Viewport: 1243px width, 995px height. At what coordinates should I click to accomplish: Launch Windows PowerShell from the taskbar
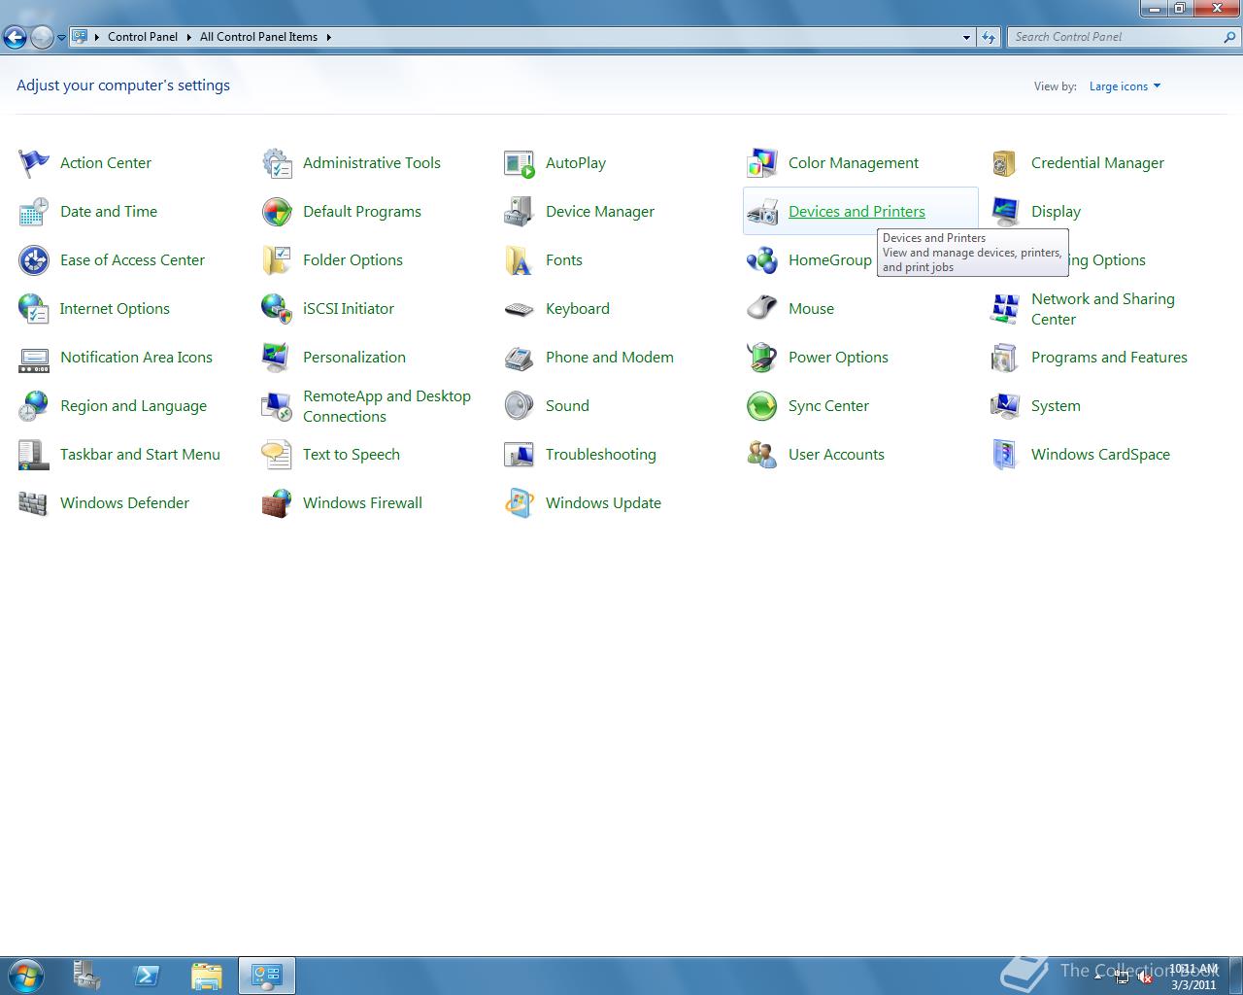[147, 976]
